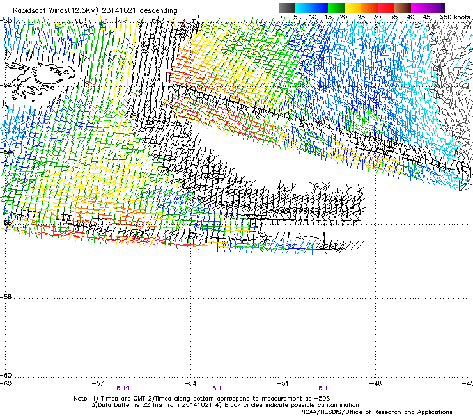This screenshot has width=473, height=416.
Task: Click the brown 35-40 knots legend swatch
Action: pos(403,8)
